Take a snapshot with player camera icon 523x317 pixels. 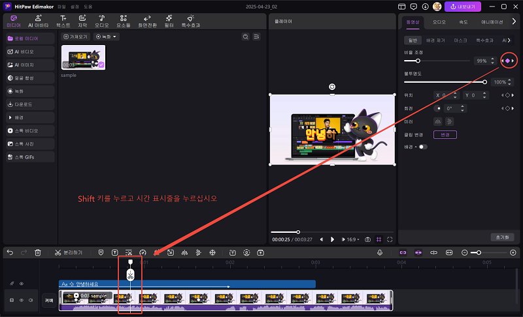(367, 239)
